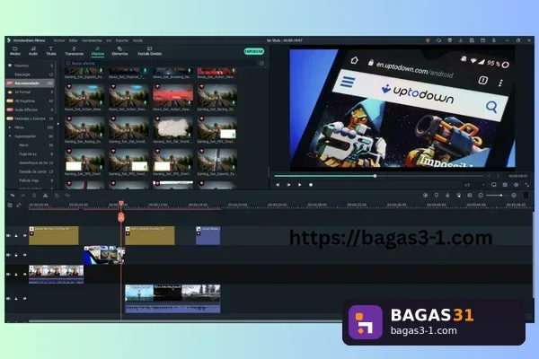Expand the Filtros category arrow
539x359 pixels.
10,127
